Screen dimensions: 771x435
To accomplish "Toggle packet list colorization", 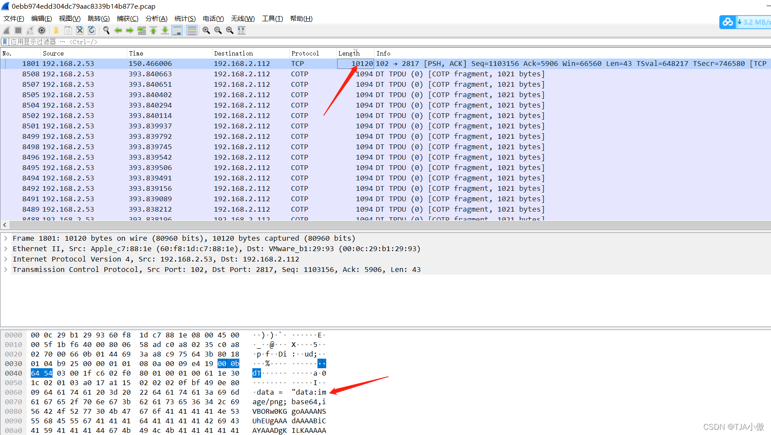I will pyautogui.click(x=192, y=30).
